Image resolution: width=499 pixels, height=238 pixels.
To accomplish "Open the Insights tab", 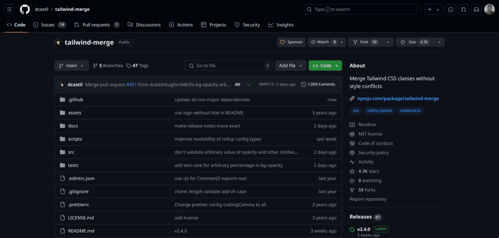I will (281, 25).
